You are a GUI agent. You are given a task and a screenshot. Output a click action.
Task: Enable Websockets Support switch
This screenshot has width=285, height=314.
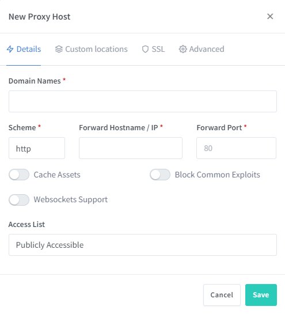click(x=19, y=200)
